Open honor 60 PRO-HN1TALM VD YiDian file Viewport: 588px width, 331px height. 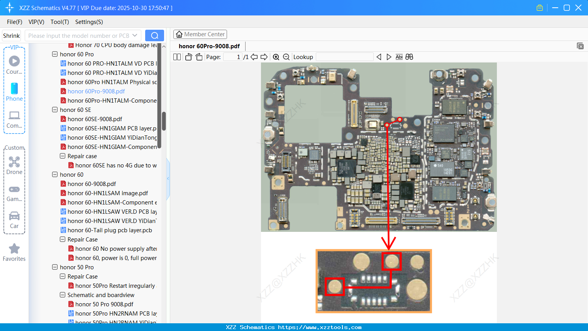[x=108, y=73]
